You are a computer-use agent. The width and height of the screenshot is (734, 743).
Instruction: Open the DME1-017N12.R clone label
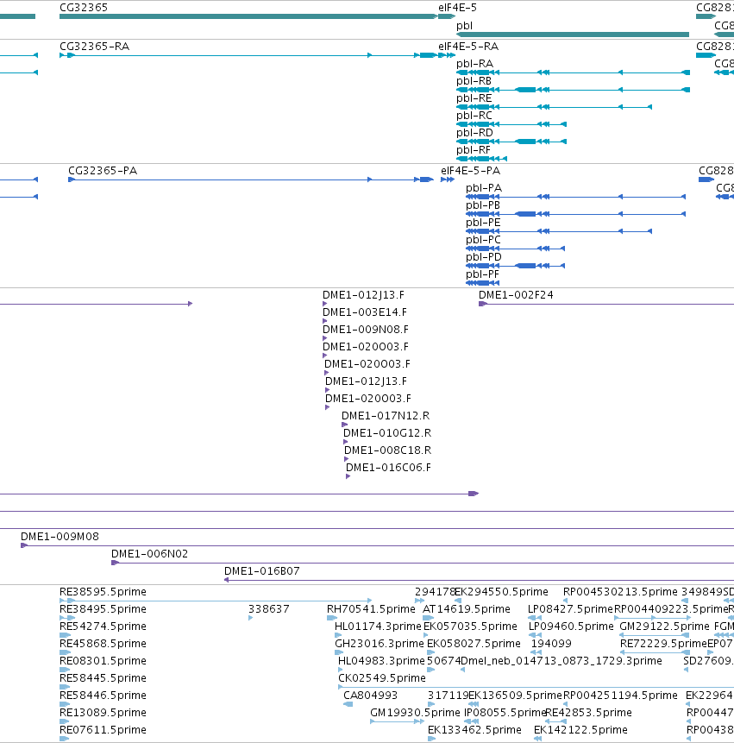pyautogui.click(x=386, y=416)
